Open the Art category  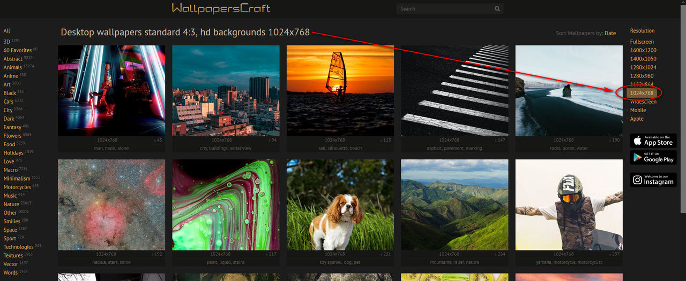[x=7, y=84]
